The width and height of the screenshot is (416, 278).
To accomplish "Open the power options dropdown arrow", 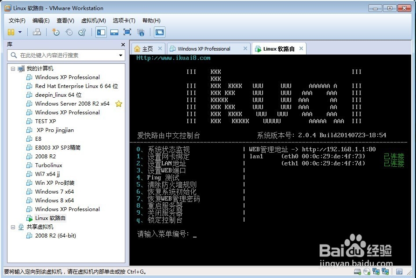I will (20, 33).
